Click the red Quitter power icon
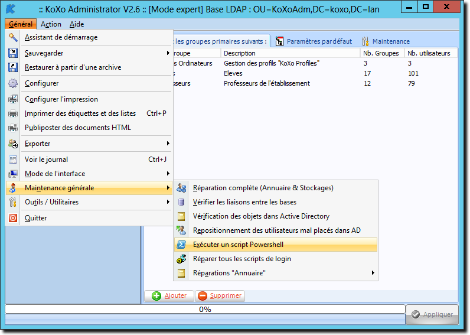The width and height of the screenshot is (470, 335). (x=13, y=218)
